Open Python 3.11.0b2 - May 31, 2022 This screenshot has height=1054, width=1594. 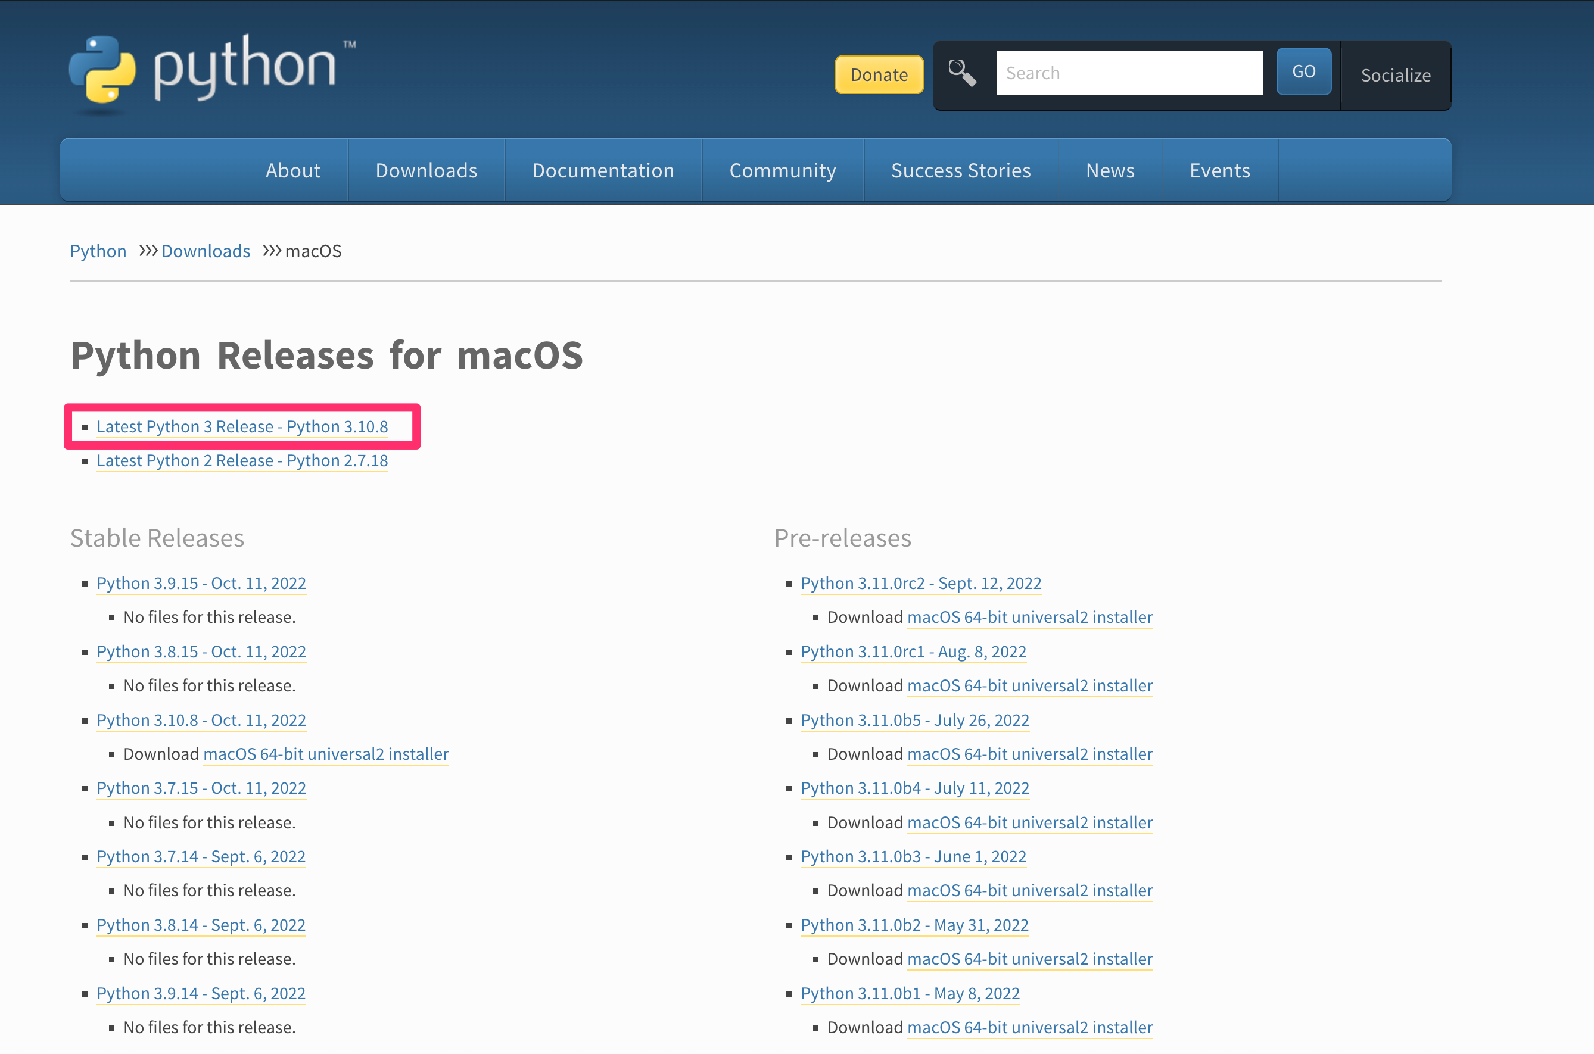coord(914,925)
